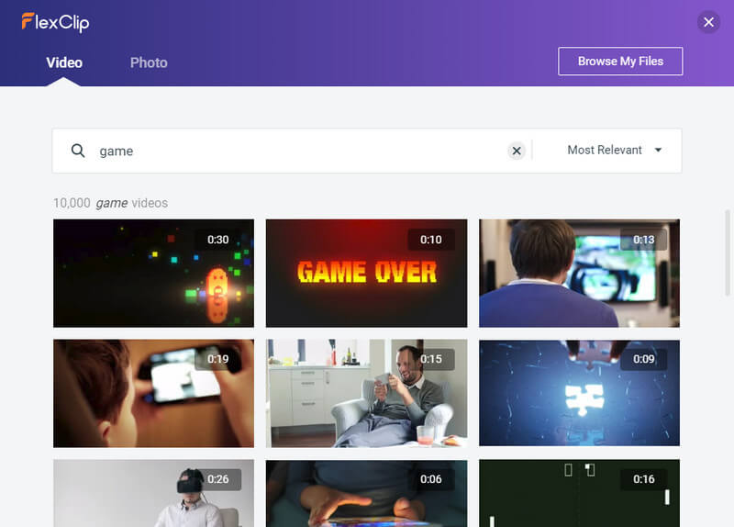Select the 0:09 glowing puzzle video
Viewport: 734px width, 527px height.
579,393
